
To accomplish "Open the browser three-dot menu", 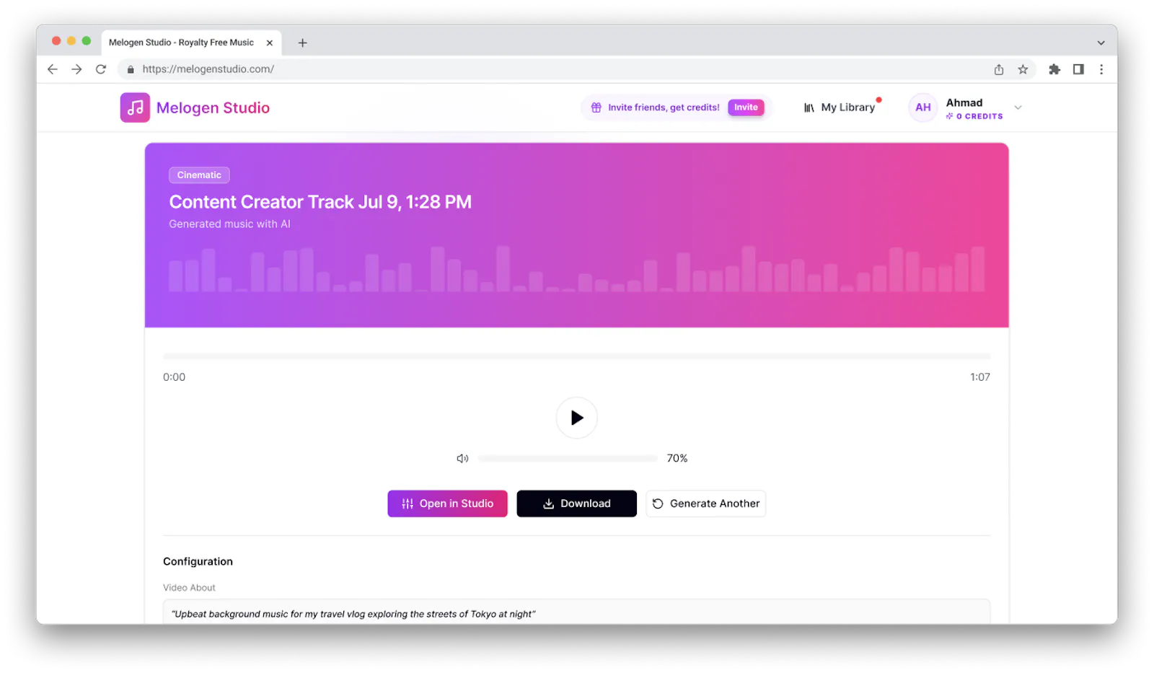I will 1101,69.
